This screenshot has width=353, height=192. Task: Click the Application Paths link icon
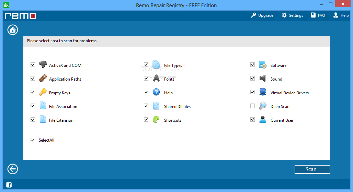click(43, 78)
